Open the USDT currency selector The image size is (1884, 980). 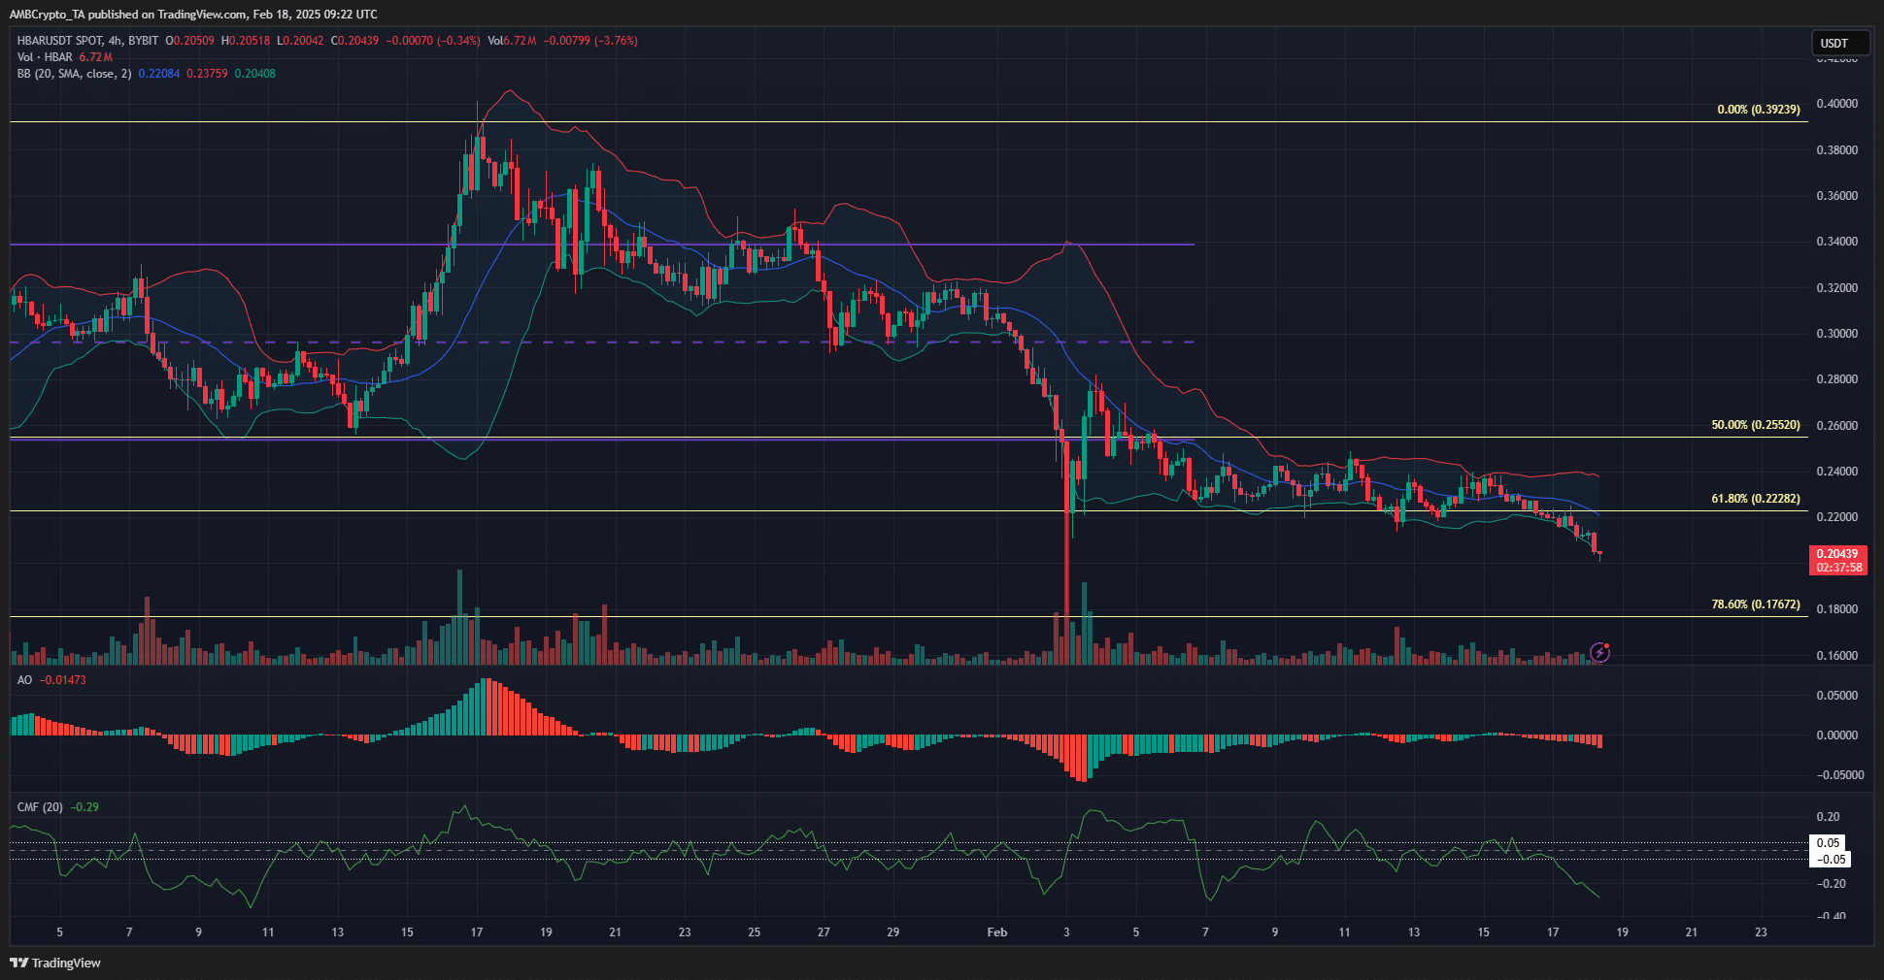coord(1838,43)
